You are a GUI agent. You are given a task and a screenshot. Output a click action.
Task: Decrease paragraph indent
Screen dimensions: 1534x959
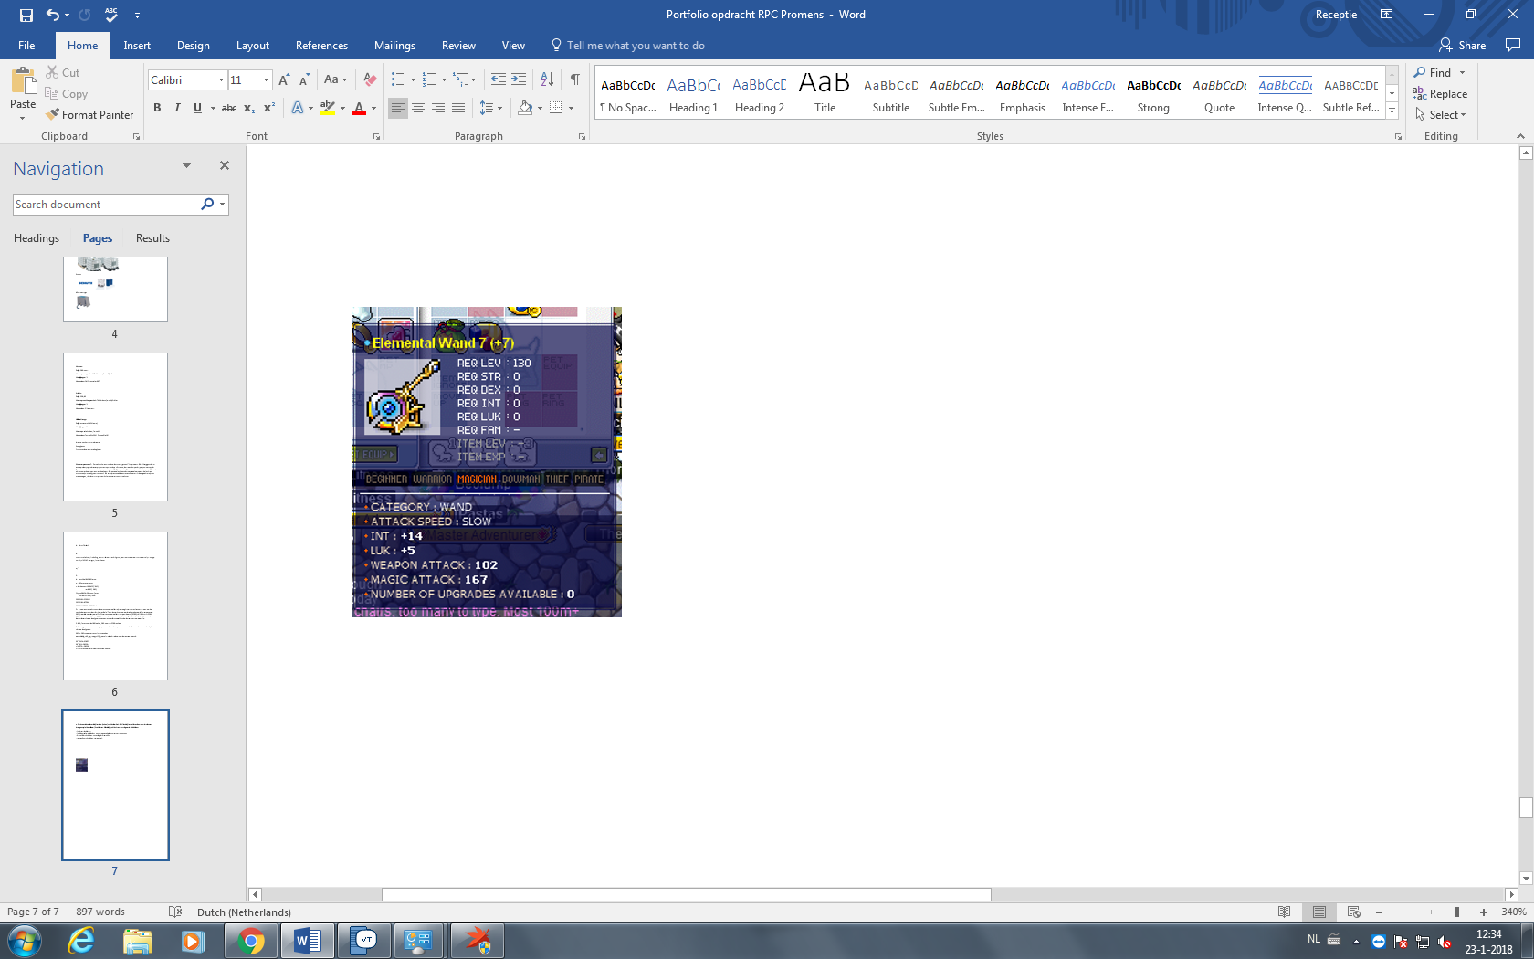499,80
